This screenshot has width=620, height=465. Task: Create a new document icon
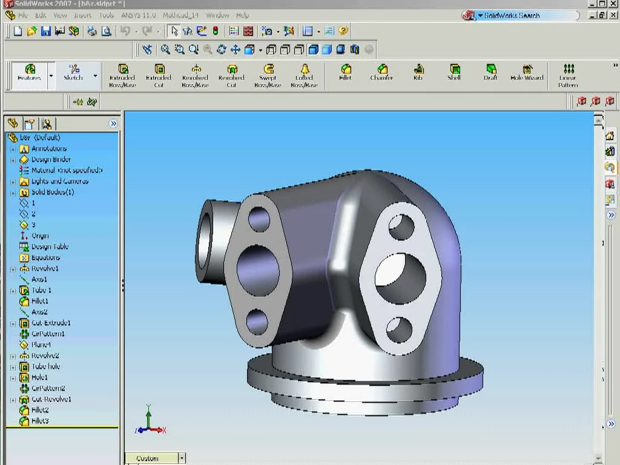pyautogui.click(x=18, y=31)
